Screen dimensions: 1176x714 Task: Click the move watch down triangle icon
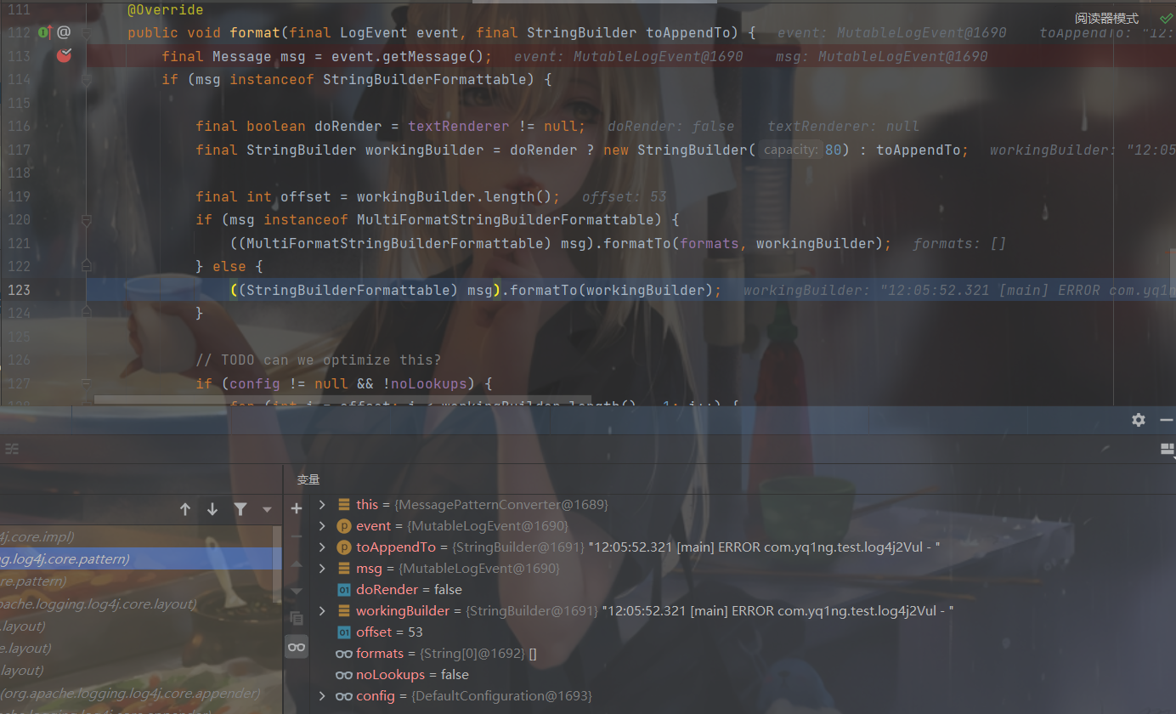(296, 591)
